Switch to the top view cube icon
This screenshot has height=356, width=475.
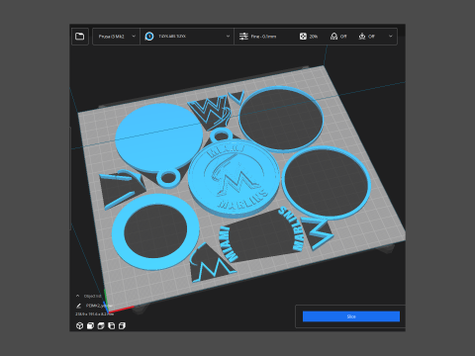click(101, 325)
